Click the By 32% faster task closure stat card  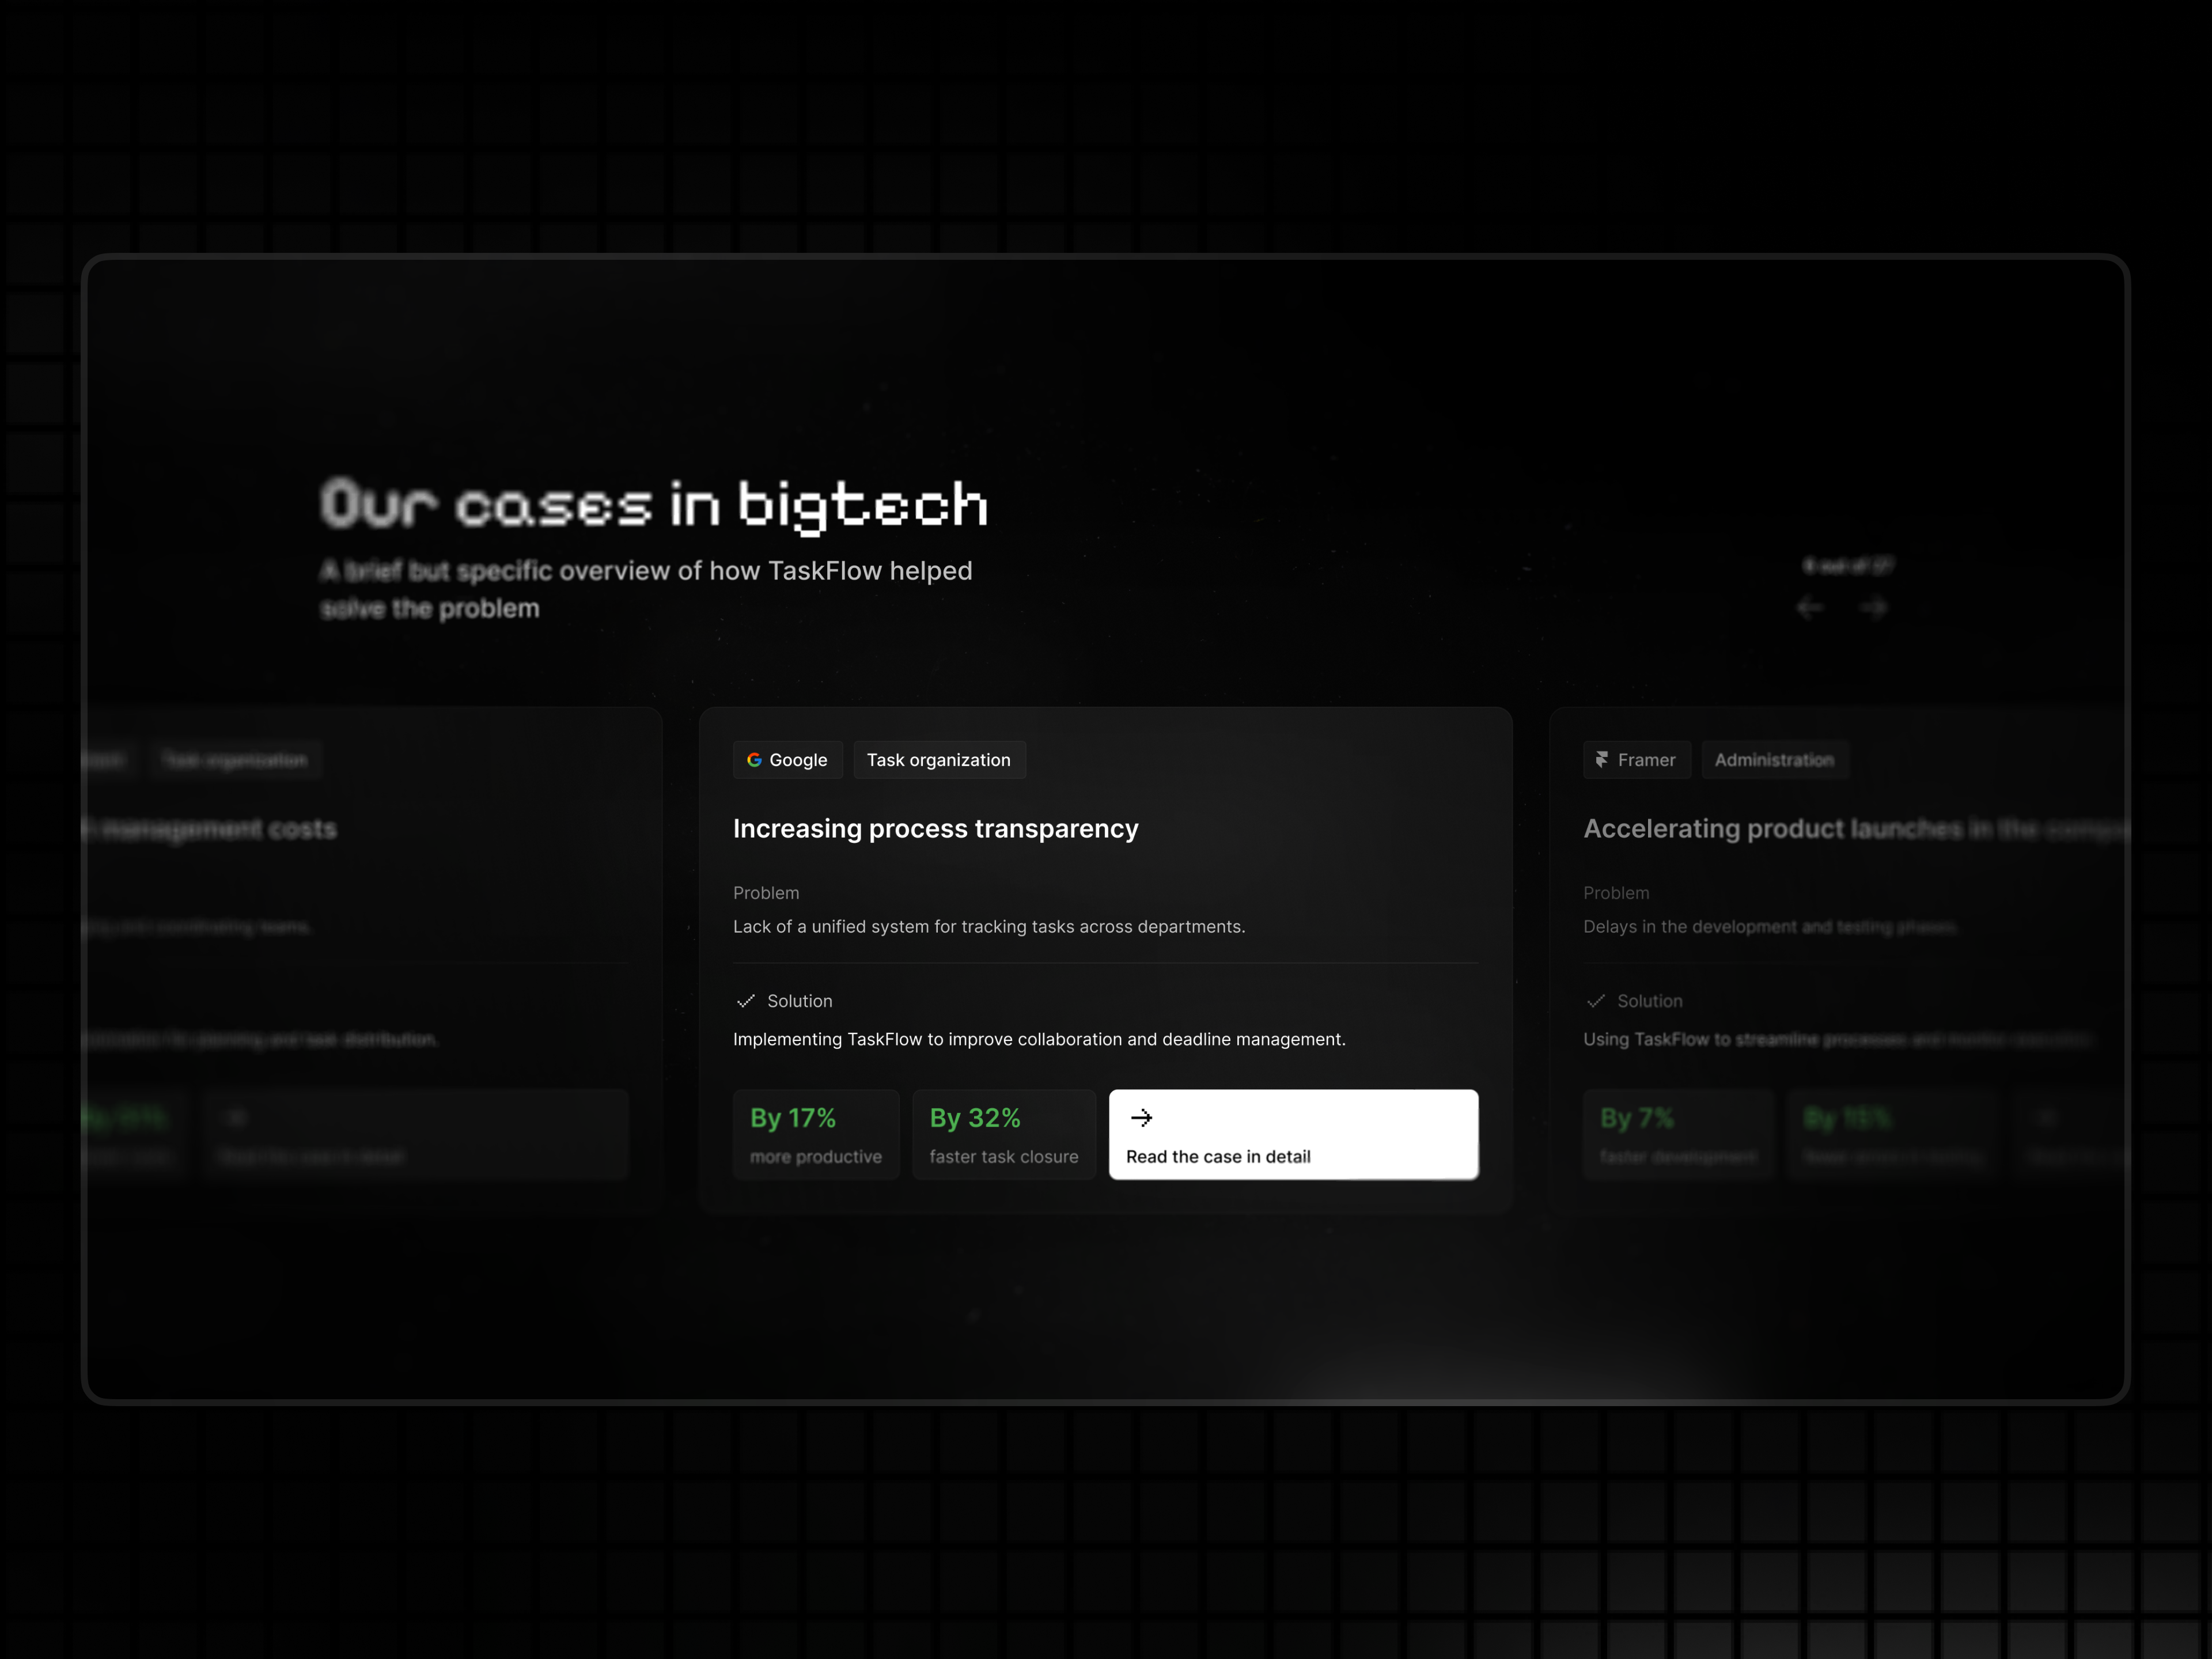1004,1134
